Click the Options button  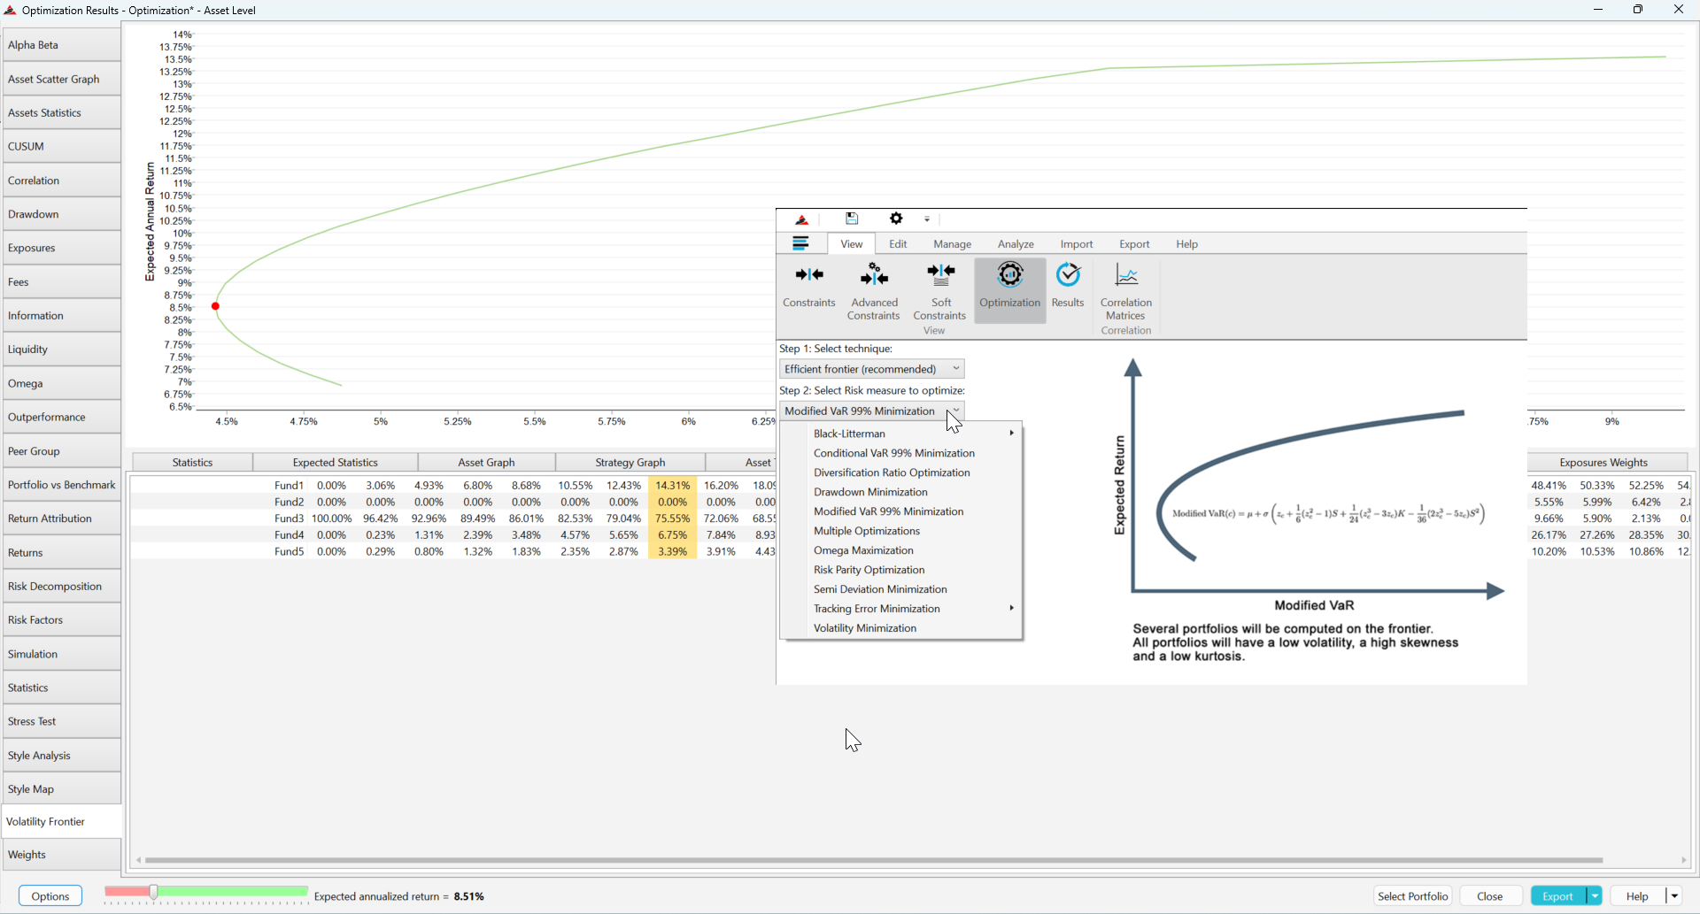50,895
